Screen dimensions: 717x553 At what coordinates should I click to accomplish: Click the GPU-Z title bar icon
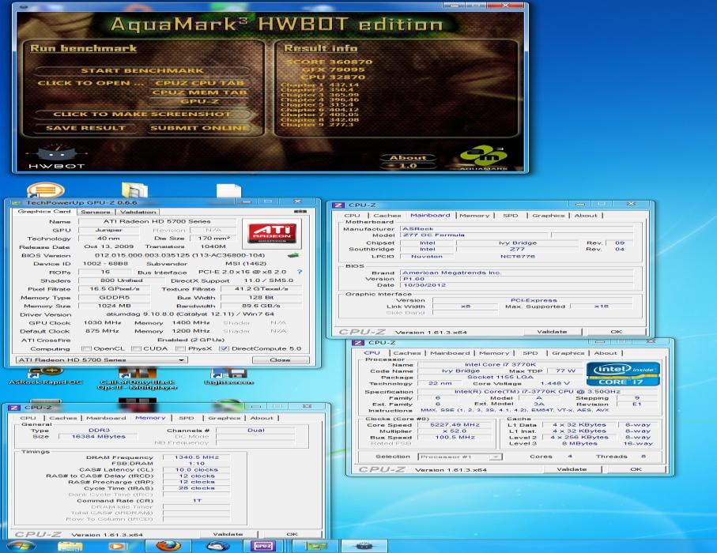tap(16, 202)
